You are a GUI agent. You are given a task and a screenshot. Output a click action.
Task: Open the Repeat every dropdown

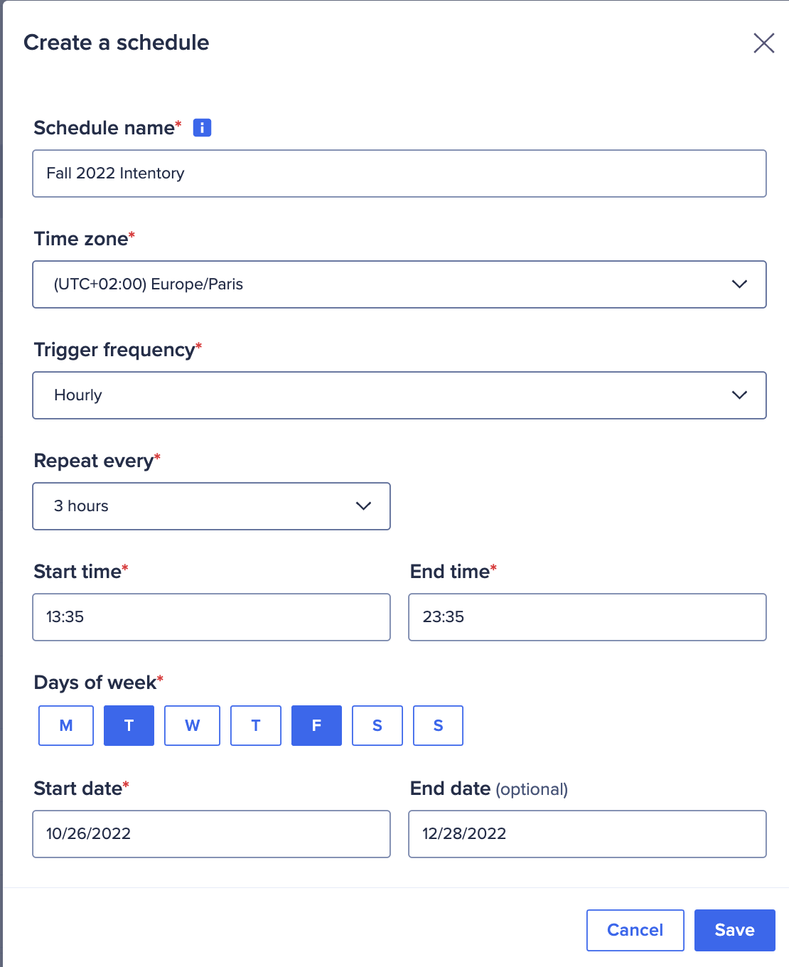pyautogui.click(x=211, y=506)
